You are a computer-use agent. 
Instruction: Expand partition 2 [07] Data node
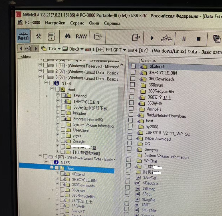point(40,71)
